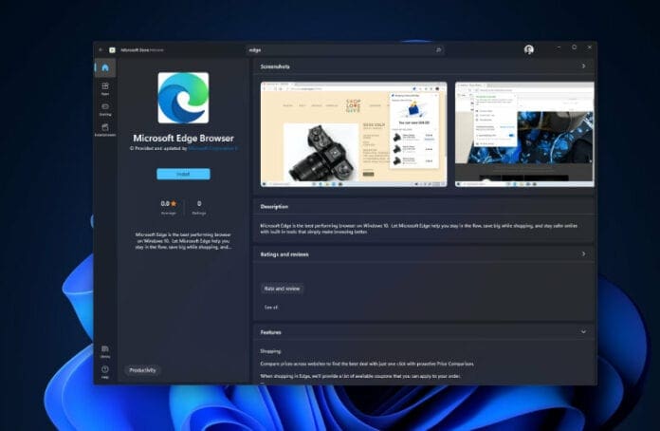Install Microsoft Edge Browser

[183, 174]
